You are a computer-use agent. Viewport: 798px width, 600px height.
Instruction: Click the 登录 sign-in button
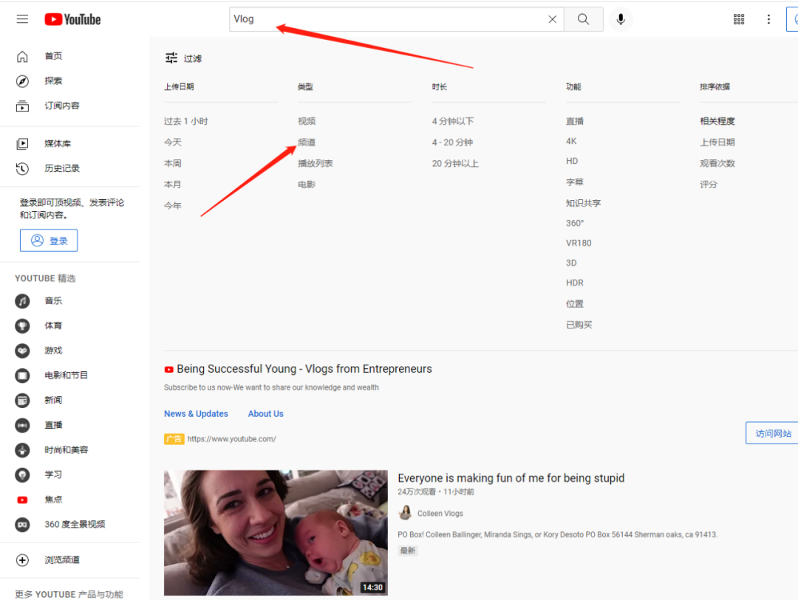tap(49, 241)
